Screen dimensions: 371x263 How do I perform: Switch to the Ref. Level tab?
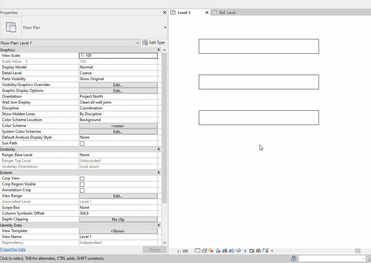coord(227,12)
